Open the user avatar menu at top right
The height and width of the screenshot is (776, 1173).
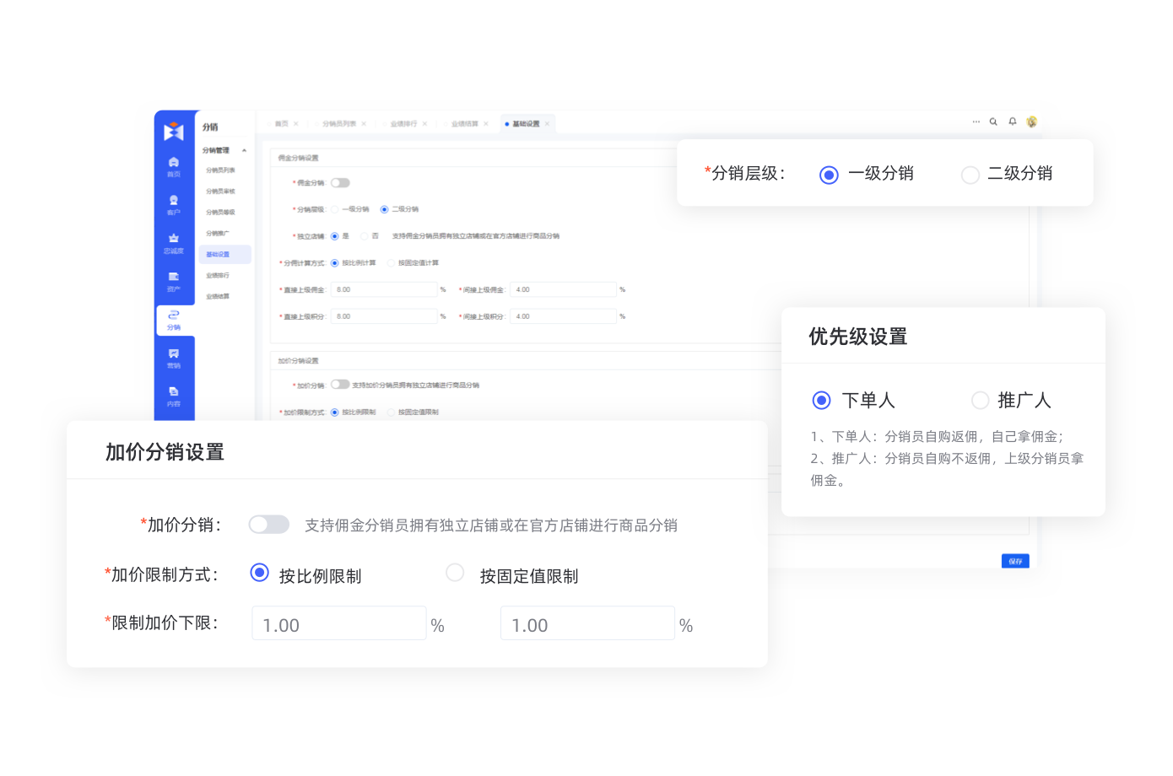click(1031, 122)
